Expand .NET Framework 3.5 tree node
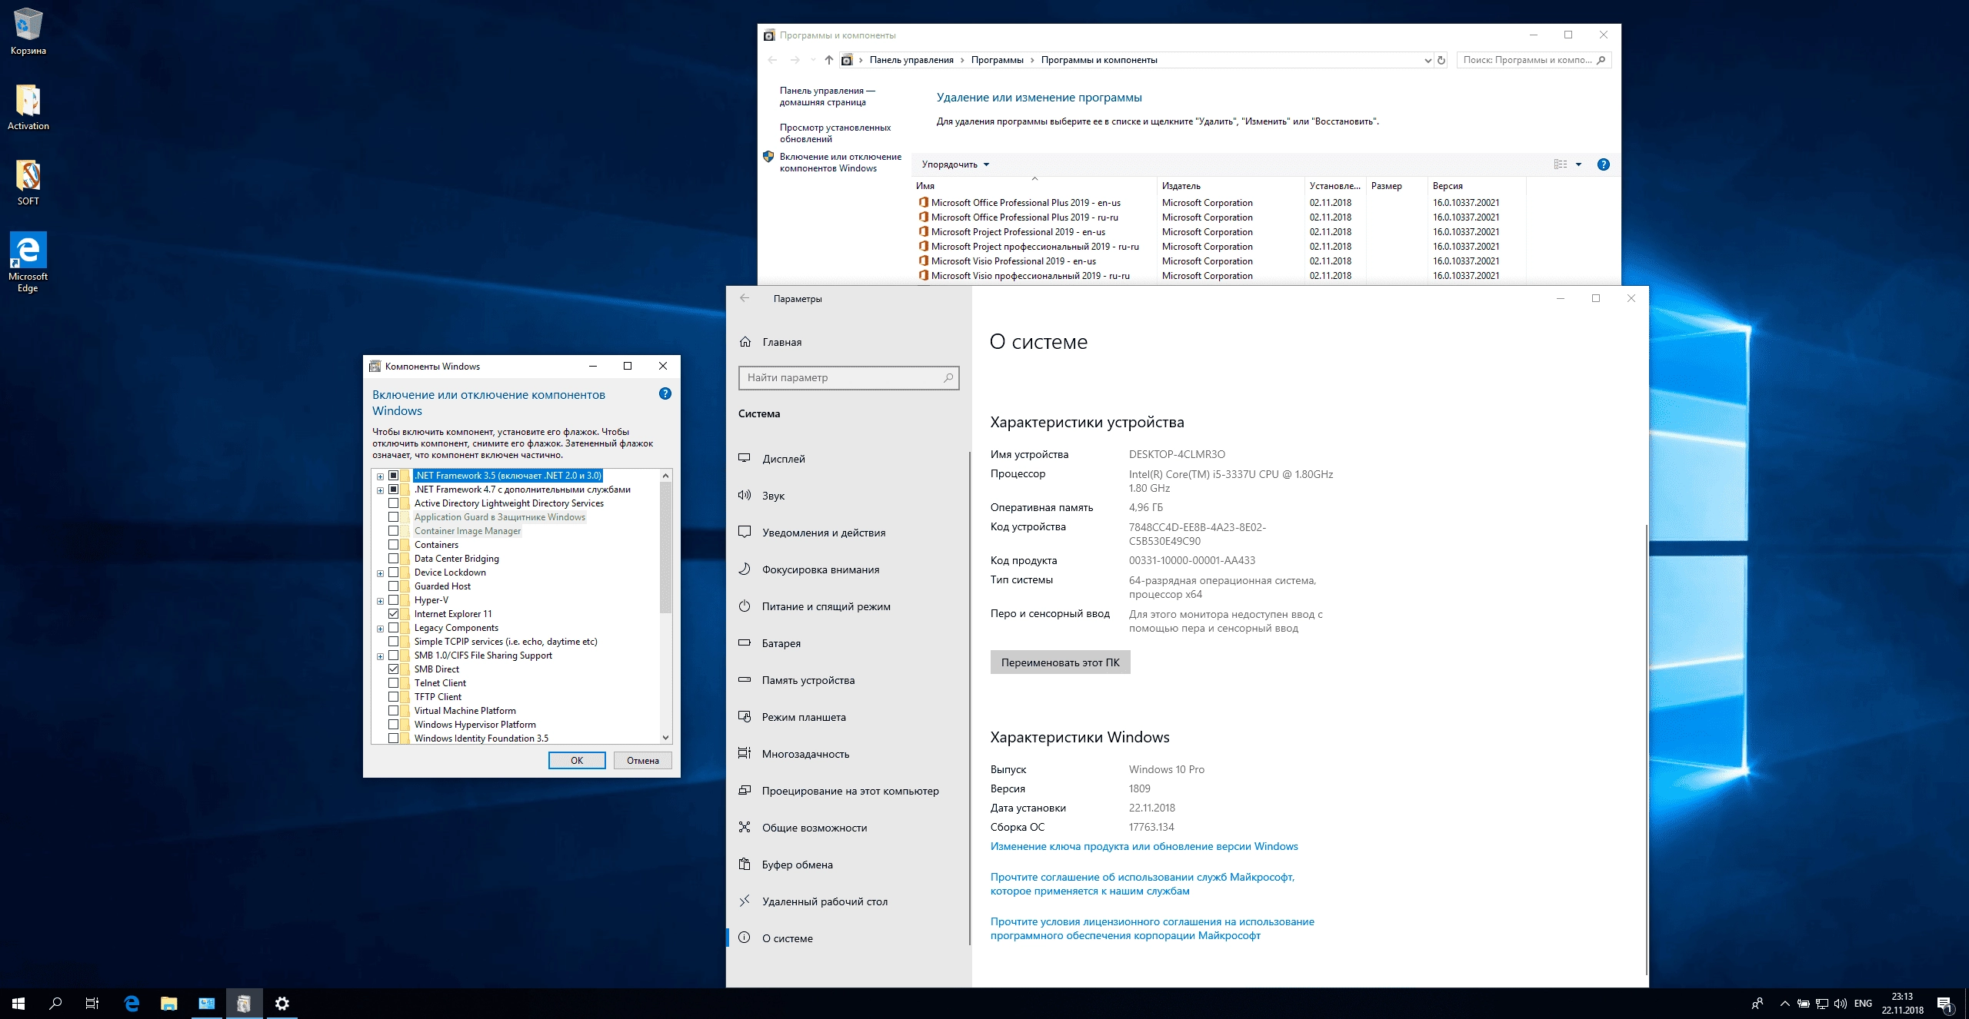Viewport: 1969px width, 1019px height. tap(380, 476)
